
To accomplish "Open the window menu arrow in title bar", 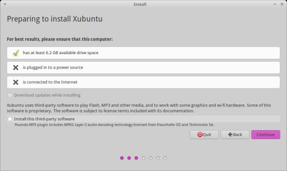I will (5, 4).
